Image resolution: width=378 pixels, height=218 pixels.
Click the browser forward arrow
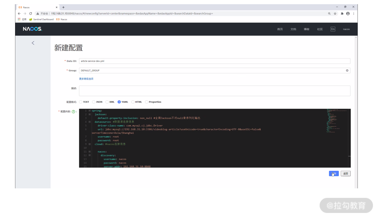tap(25, 13)
